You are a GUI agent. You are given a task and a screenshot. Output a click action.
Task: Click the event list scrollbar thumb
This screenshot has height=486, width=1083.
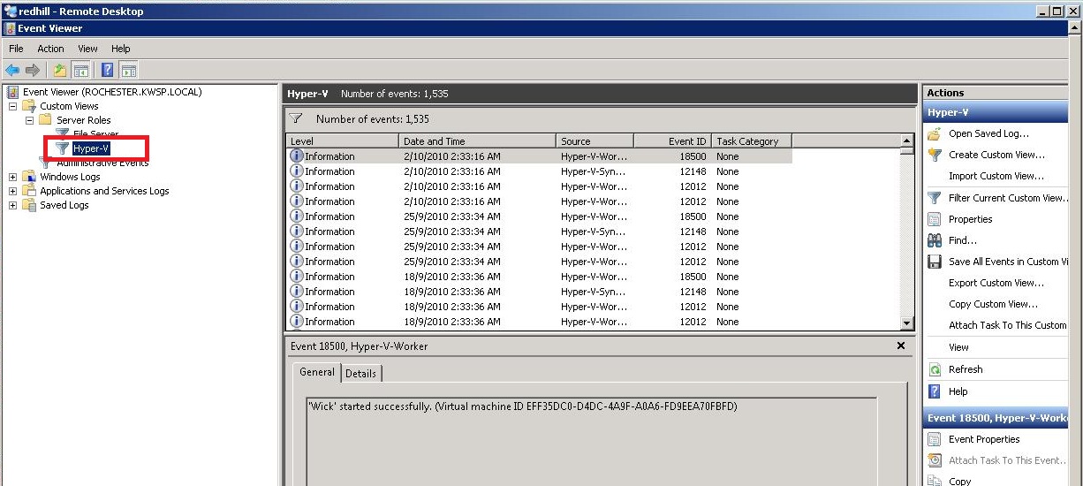pos(906,150)
